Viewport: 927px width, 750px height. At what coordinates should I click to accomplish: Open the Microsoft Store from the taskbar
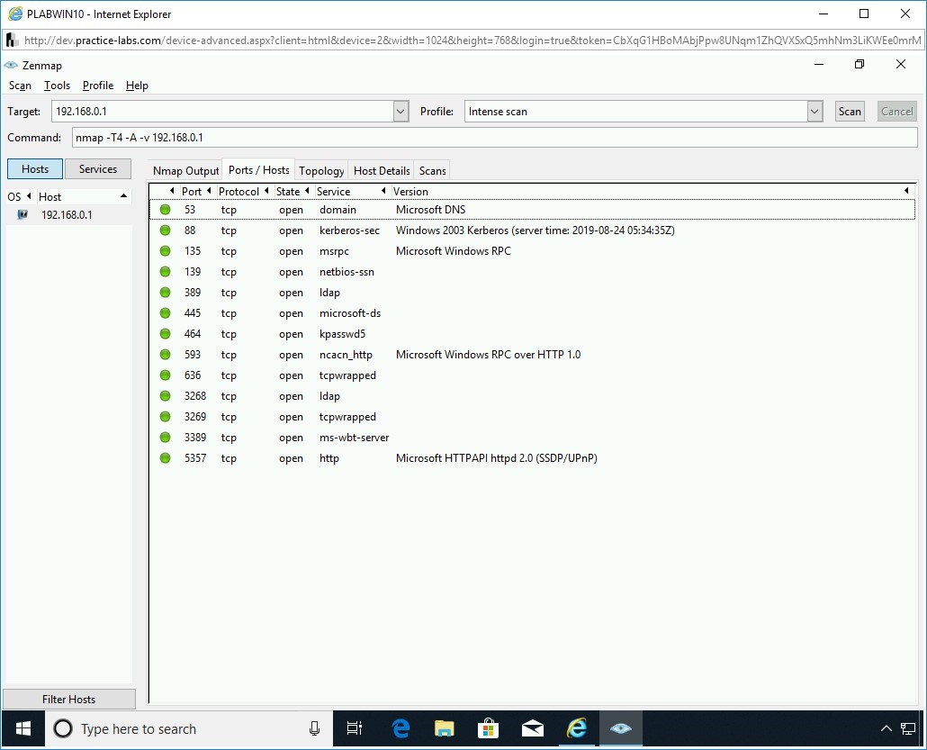coord(489,728)
